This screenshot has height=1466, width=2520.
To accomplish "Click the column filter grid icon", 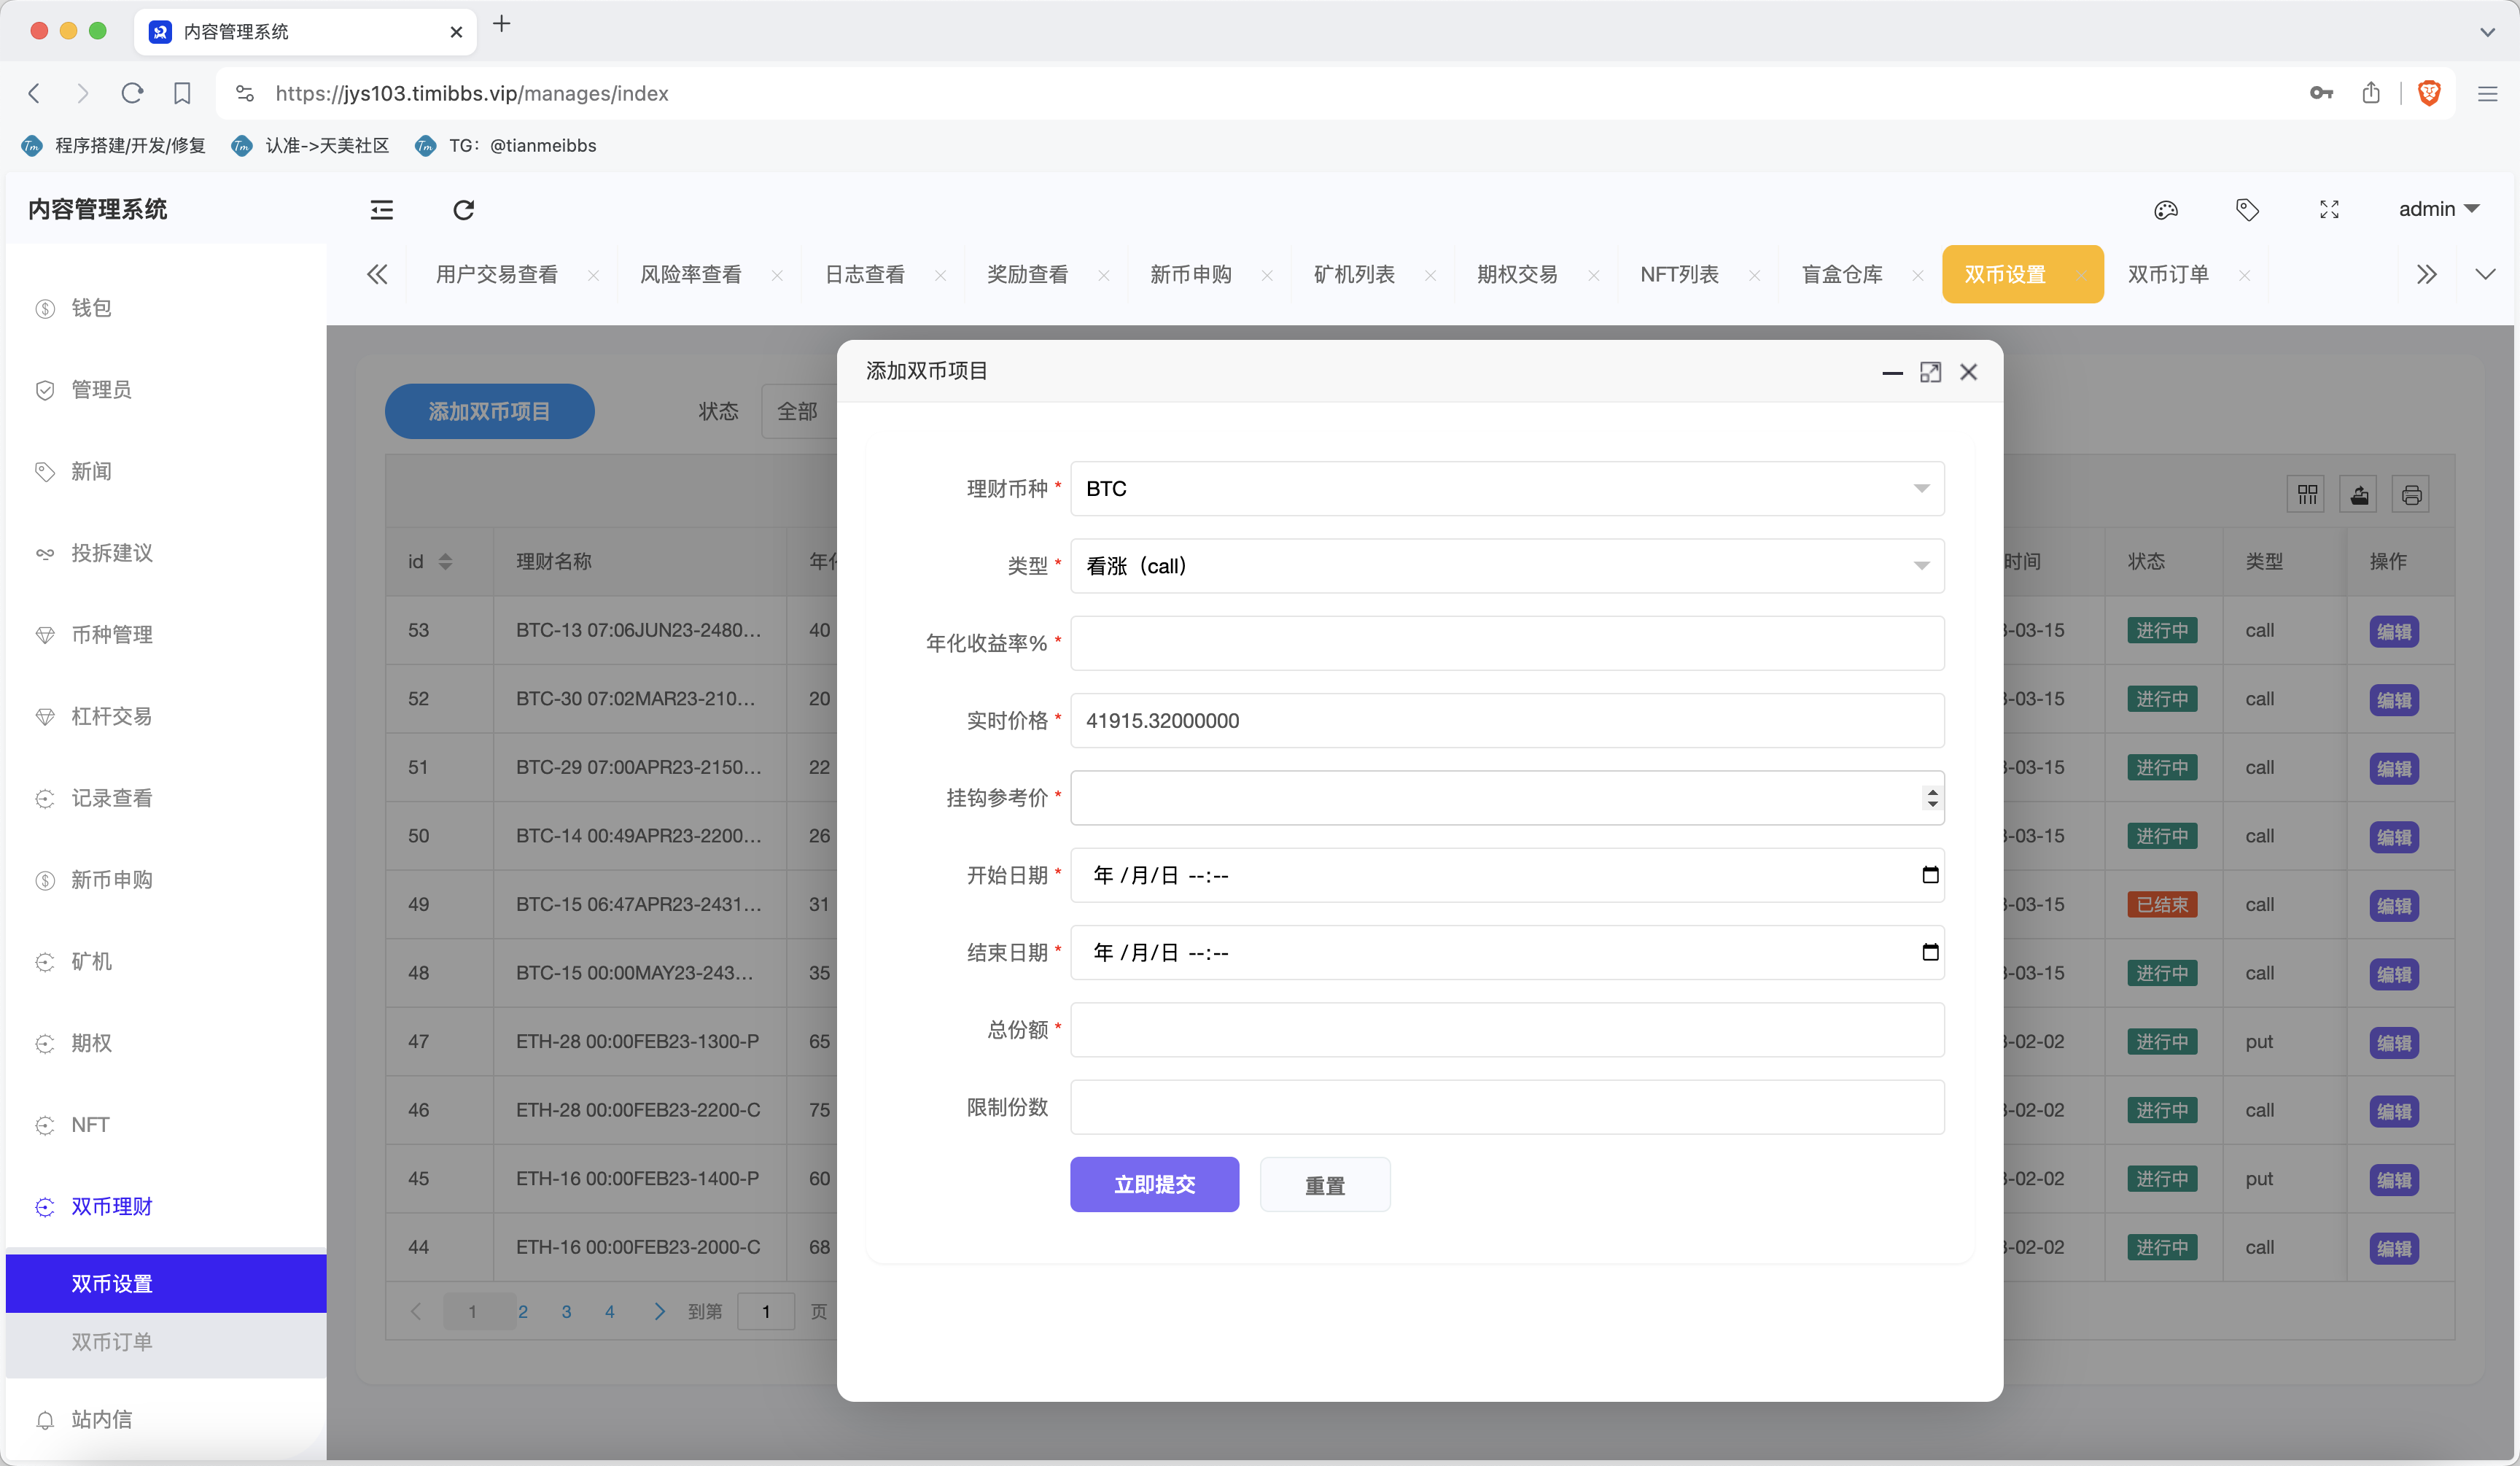I will coord(2307,494).
